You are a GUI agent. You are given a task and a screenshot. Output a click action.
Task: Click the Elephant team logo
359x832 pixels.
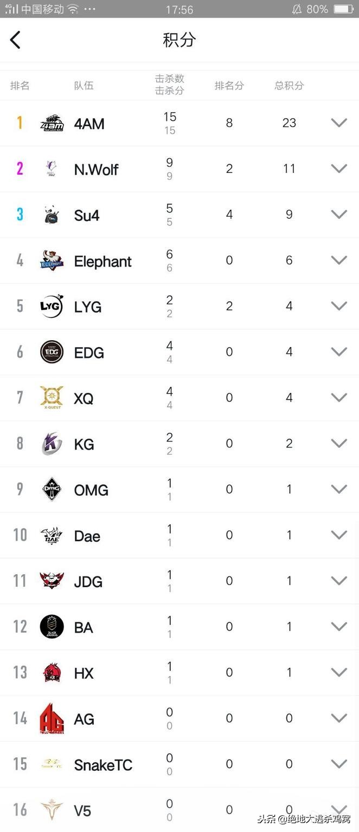click(52, 261)
